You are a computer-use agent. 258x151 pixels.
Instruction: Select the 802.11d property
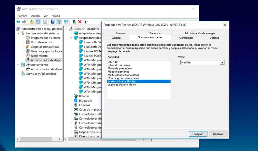(x=139, y=62)
